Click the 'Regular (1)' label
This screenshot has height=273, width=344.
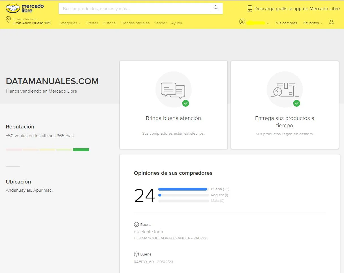click(219, 195)
